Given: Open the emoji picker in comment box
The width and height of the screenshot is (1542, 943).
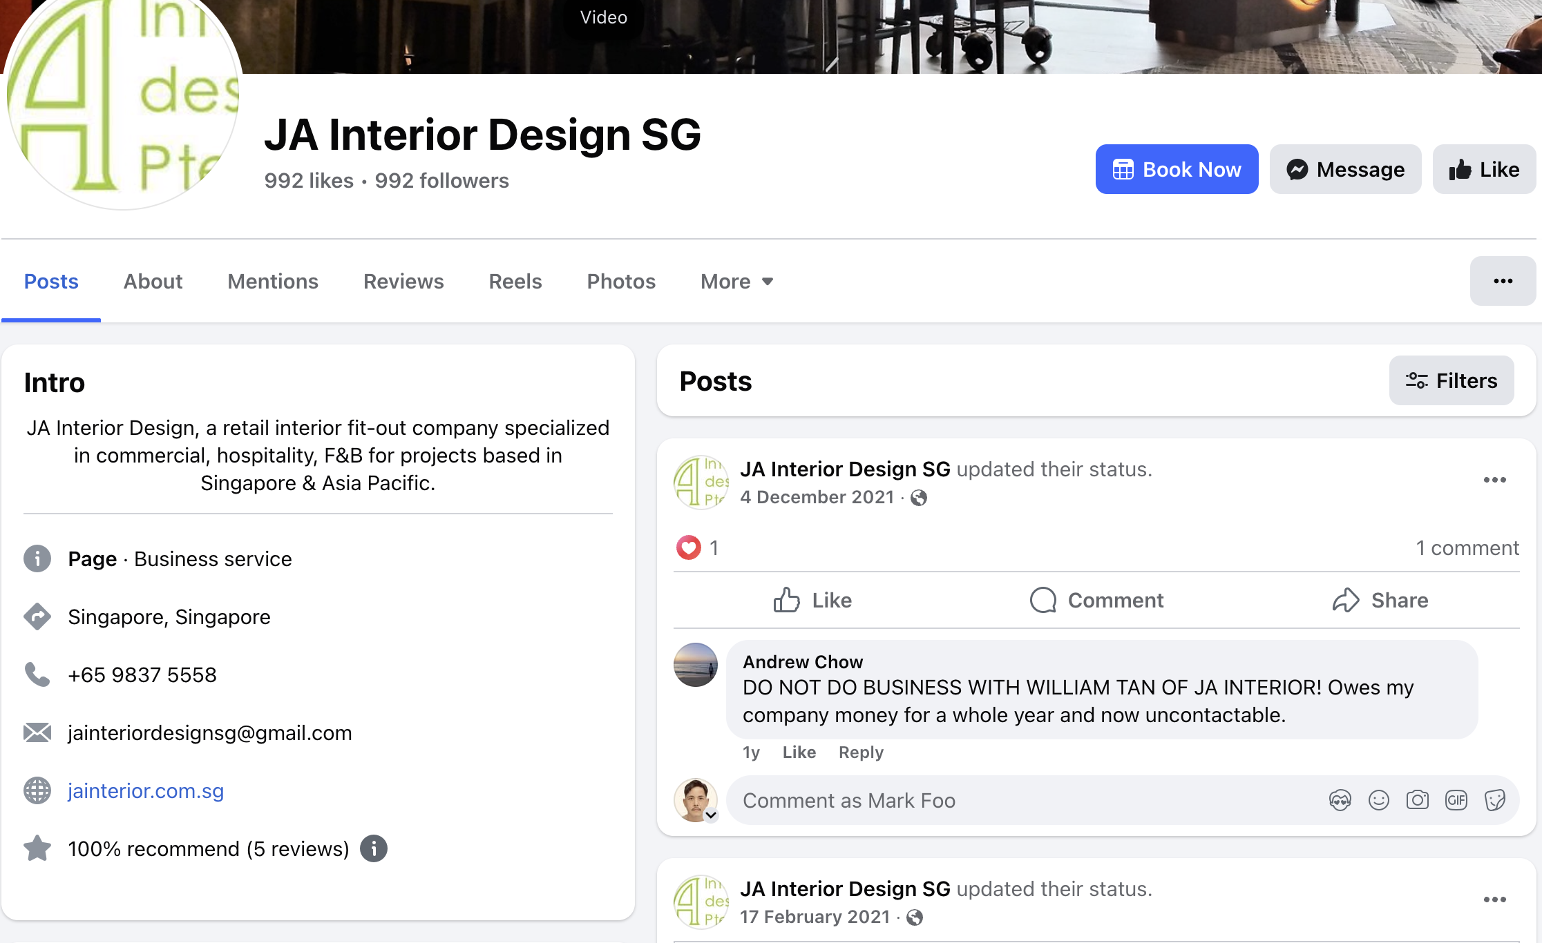Looking at the screenshot, I should pyautogui.click(x=1378, y=800).
